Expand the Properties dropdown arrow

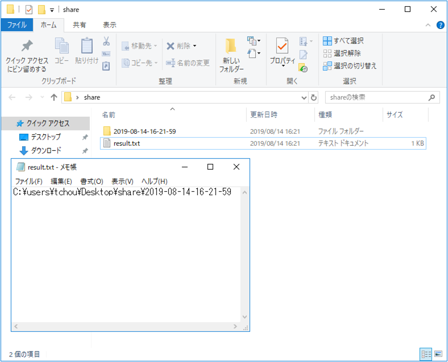coord(283,66)
